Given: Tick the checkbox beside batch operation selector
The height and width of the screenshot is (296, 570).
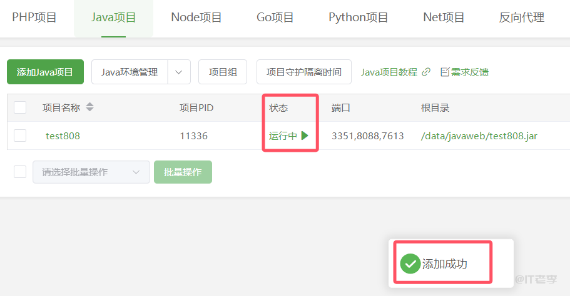Looking at the screenshot, I should pos(20,172).
